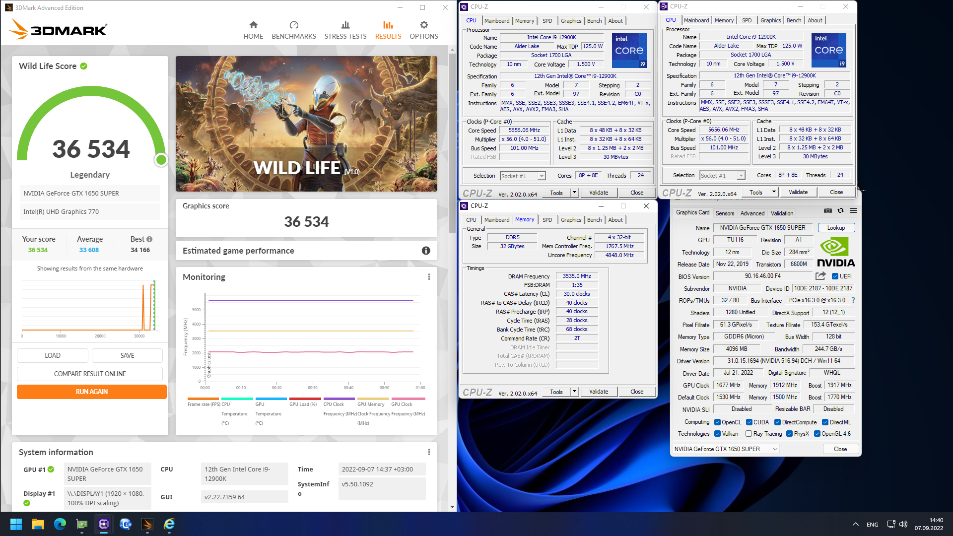The image size is (953, 536).
Task: Click green score gauge end marker
Action: click(161, 160)
